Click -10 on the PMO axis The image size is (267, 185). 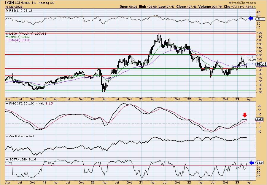[259, 131]
